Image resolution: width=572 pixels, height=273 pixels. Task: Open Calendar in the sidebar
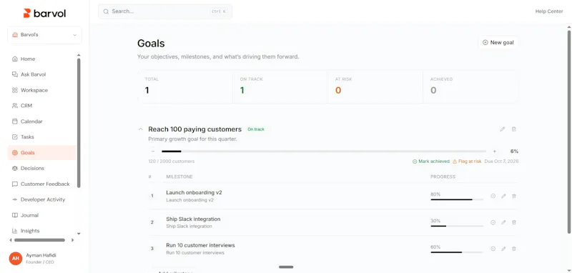click(x=41, y=121)
